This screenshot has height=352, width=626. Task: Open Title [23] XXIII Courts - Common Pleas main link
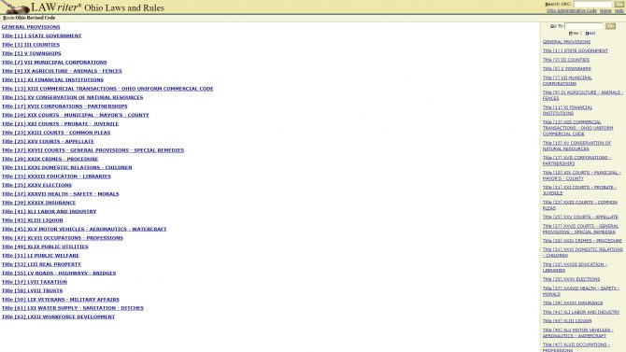[x=56, y=133]
